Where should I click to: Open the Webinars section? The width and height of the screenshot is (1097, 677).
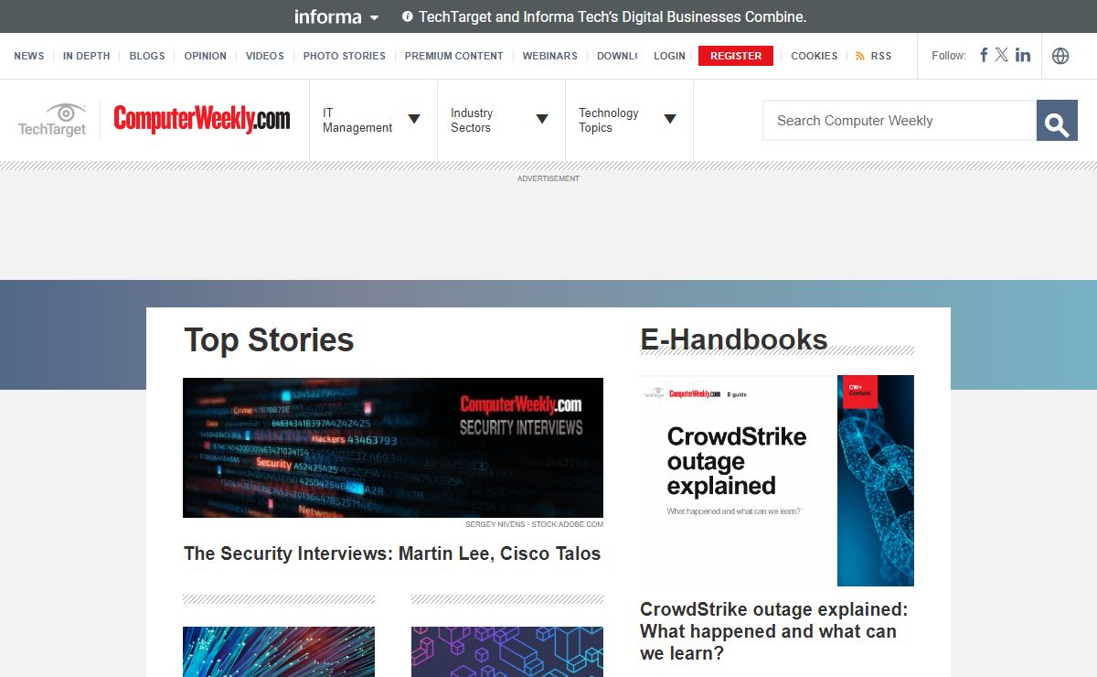pos(550,56)
